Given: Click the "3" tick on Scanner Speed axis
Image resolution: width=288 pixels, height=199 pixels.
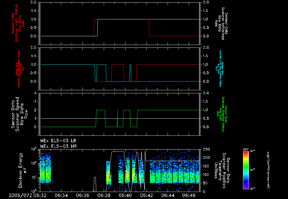Looking at the screenshot, I should click(x=35, y=101).
